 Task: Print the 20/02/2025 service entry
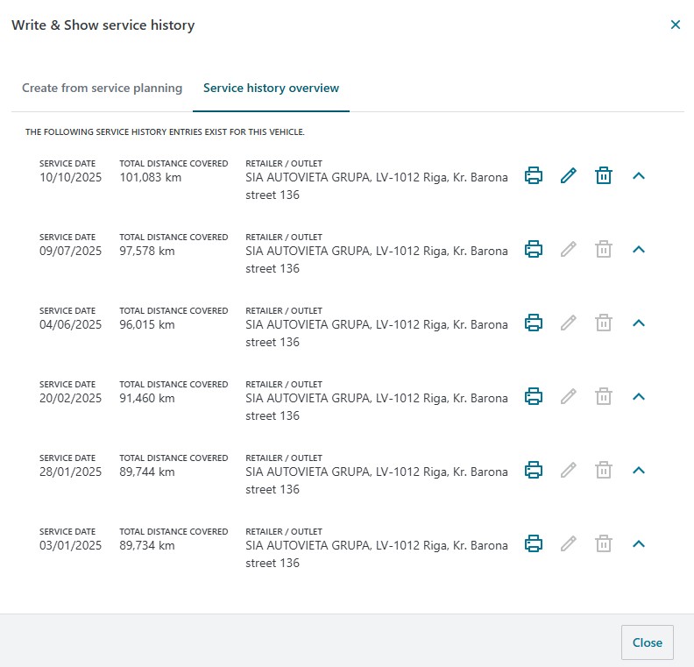[533, 396]
